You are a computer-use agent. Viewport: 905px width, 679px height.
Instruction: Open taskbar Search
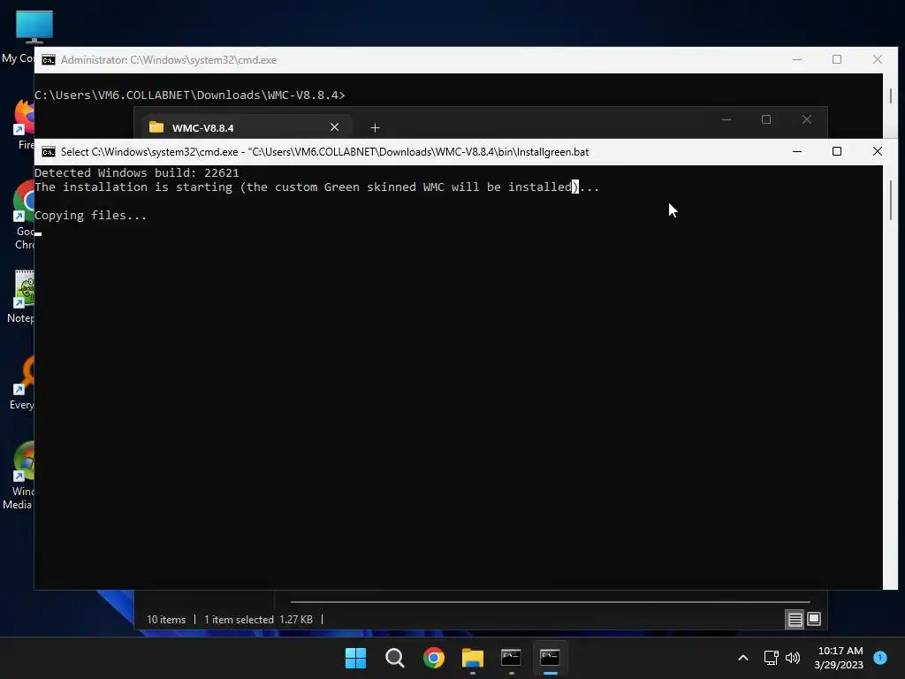click(395, 658)
